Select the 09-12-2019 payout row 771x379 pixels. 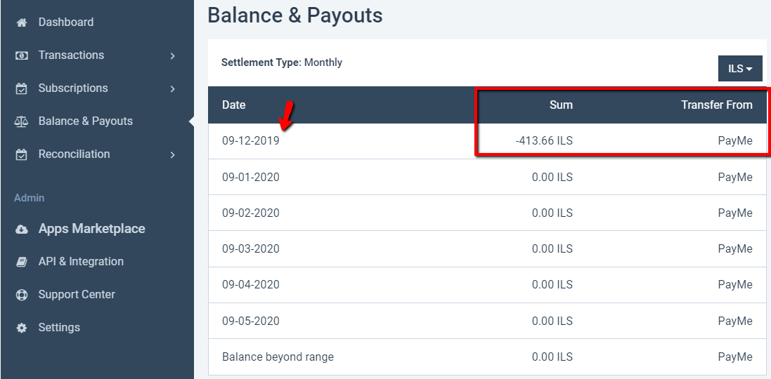[x=487, y=141]
